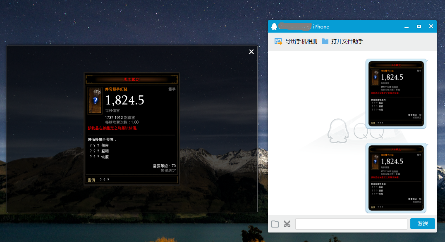Minimize the iPhone QQ chat window
This screenshot has width=445, height=242.
[407, 27]
